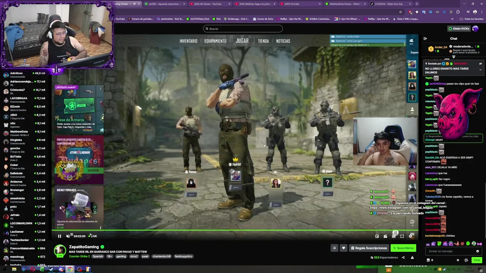Viewport: 486px width, 273px height.
Task: Click TIENDA in CS2 menu
Action: [263, 41]
